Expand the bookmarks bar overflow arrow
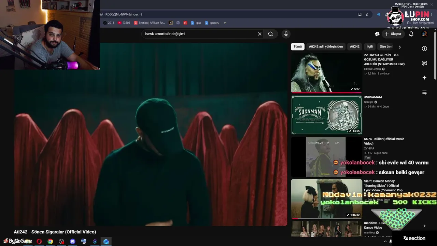437x246 pixels. click(225, 23)
